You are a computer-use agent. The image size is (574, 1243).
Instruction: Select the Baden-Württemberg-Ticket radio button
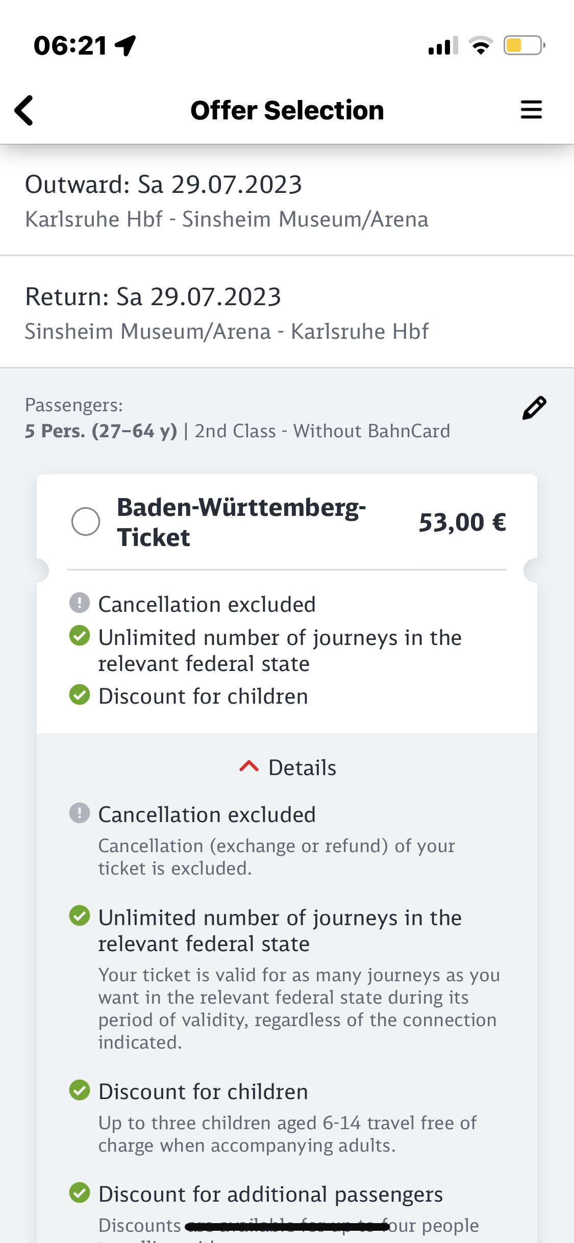pos(86,521)
